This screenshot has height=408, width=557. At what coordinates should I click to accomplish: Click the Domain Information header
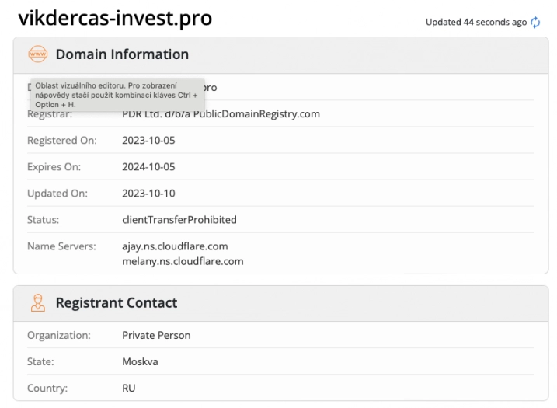tap(122, 54)
